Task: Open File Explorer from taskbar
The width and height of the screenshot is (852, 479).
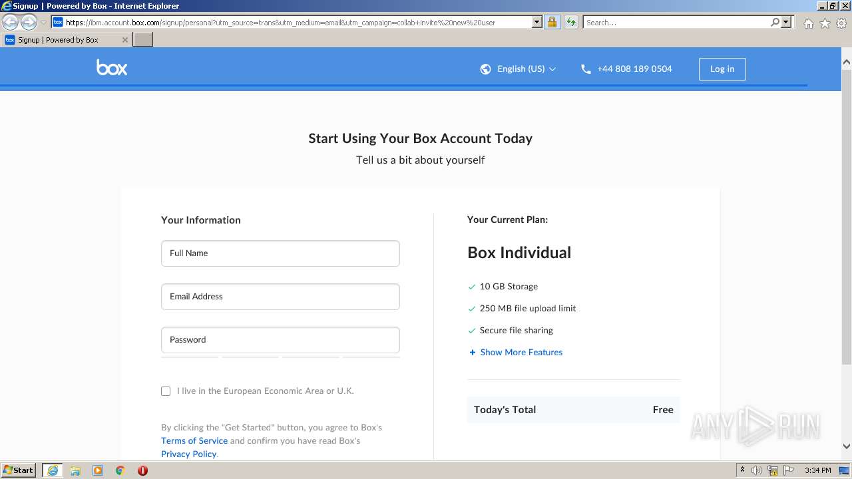Action: (x=75, y=470)
